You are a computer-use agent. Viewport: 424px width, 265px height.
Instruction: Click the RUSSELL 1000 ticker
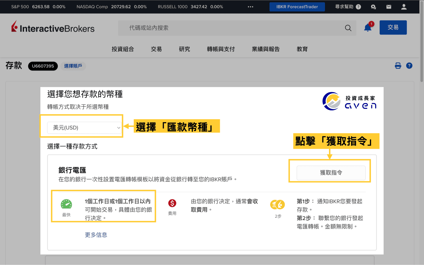click(x=190, y=7)
